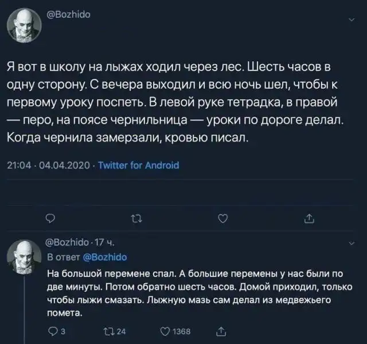
Task: Like the main tweet with heart icon
Action: [x=224, y=216]
